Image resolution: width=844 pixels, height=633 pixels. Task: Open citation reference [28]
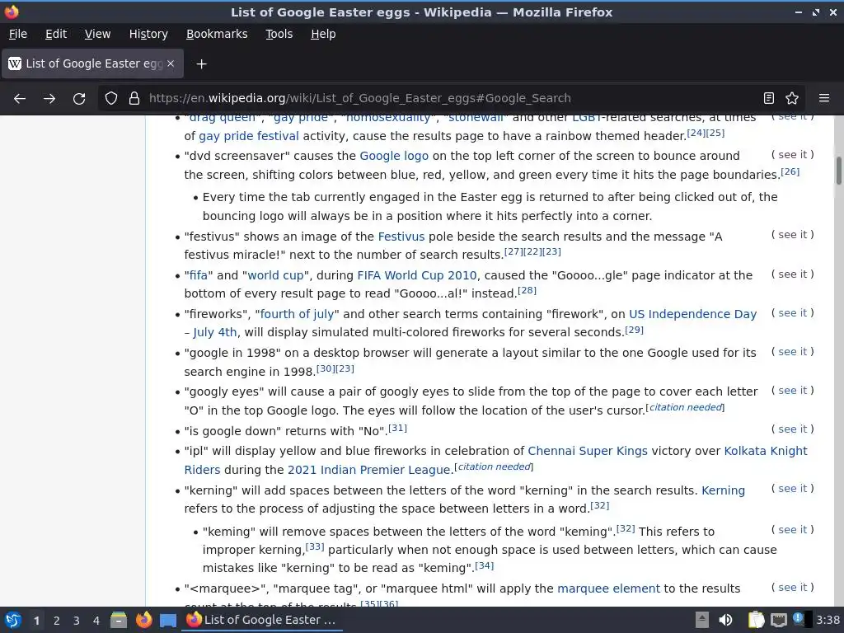click(x=527, y=291)
